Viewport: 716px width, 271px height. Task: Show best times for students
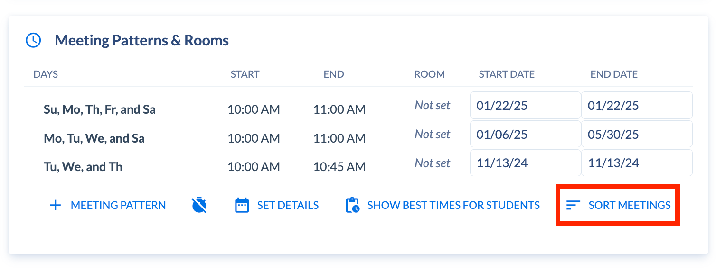click(443, 205)
